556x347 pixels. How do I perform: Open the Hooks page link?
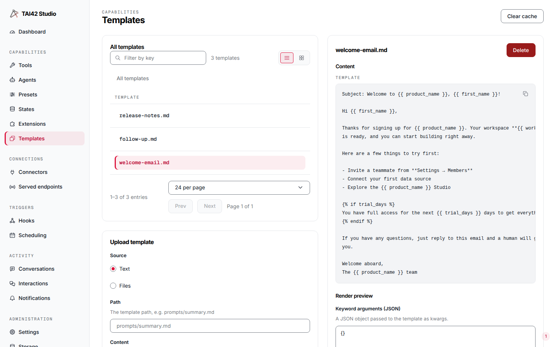(45, 221)
